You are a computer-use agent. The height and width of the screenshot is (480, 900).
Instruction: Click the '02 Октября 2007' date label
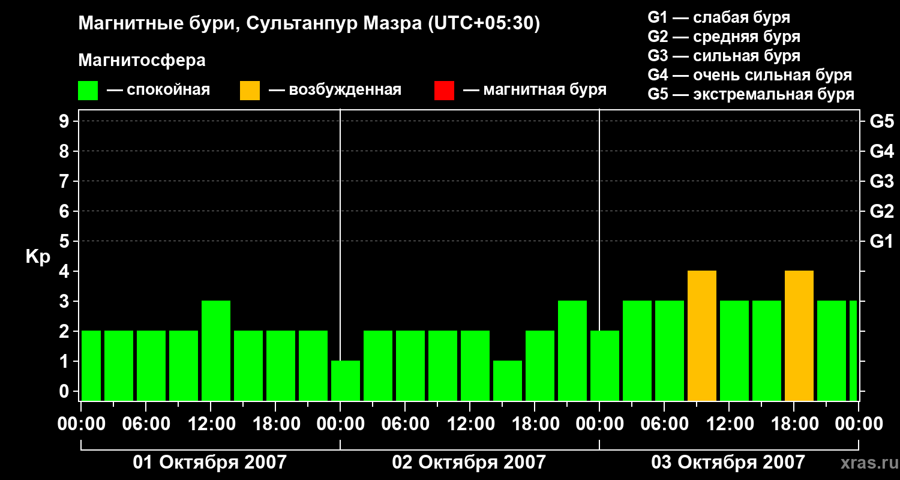coord(469,463)
